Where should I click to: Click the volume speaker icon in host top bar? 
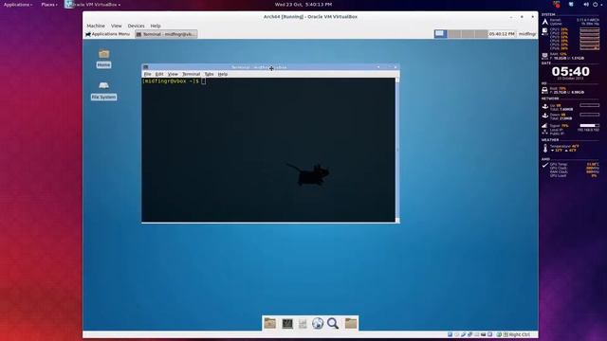(586, 5)
